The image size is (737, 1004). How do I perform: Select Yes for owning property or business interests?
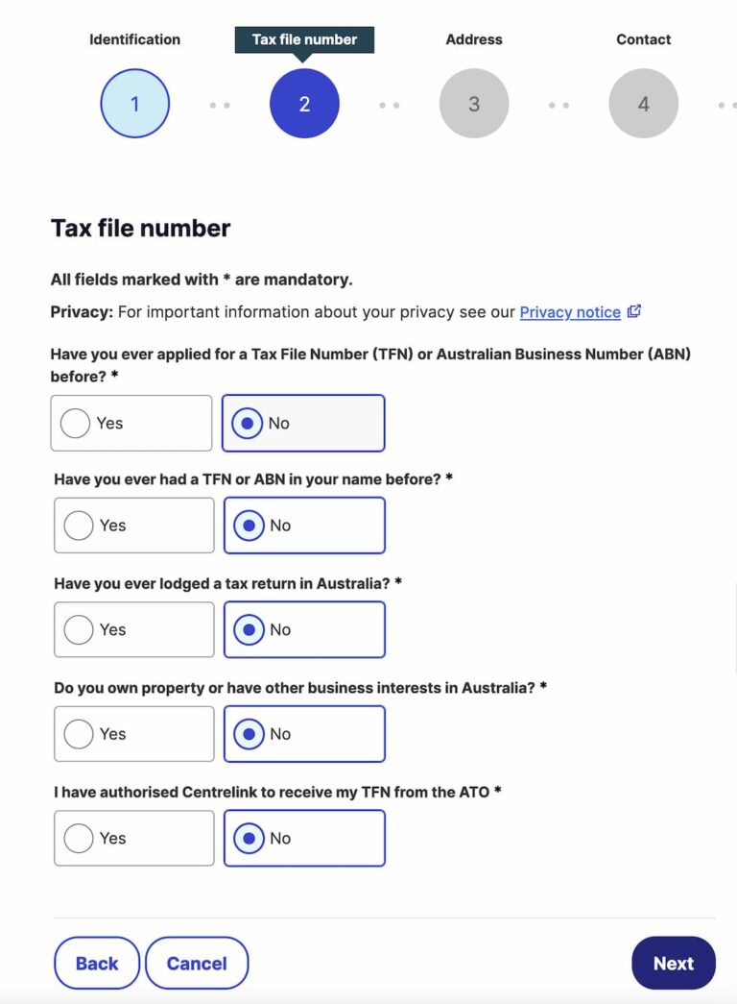point(134,734)
